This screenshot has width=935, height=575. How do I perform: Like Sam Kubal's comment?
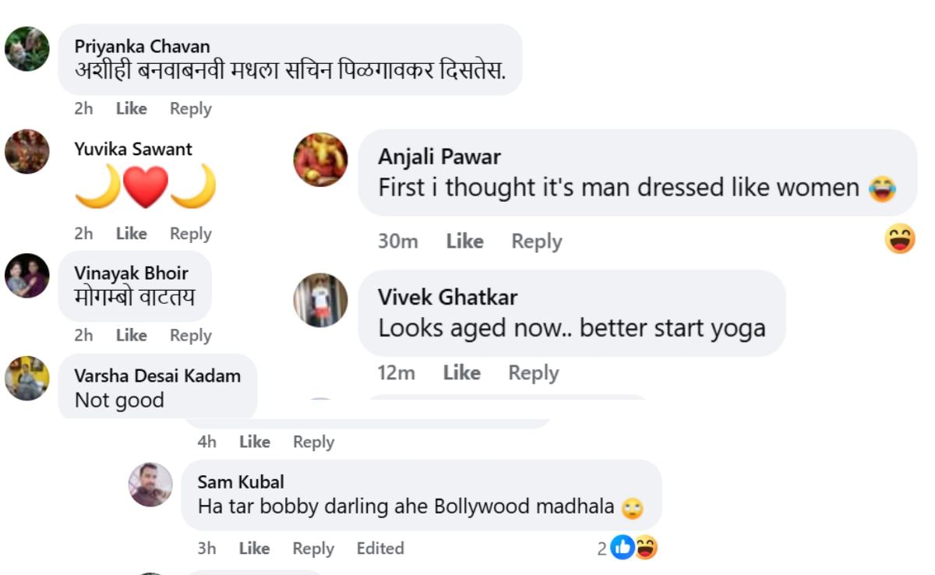(x=256, y=549)
